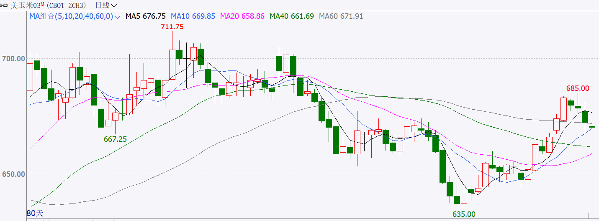The height and width of the screenshot is (221, 599).
Task: Expand the MA组合(5,10,20,40,60,0) indicator dropdown
Action: click(x=75, y=16)
